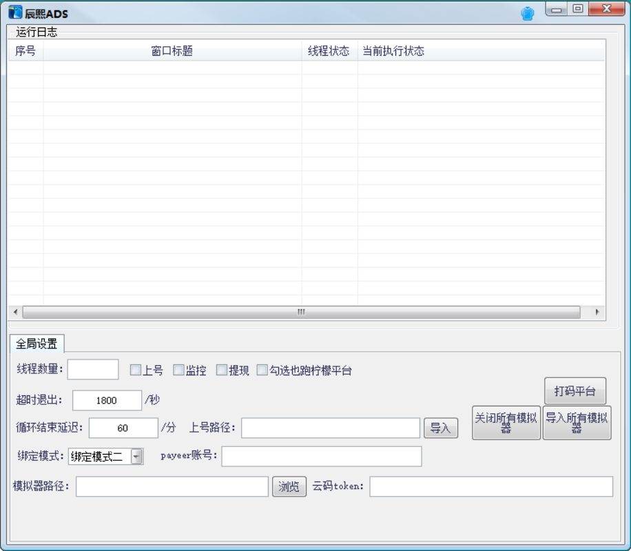Click 浏览 to browse emulator path
The height and width of the screenshot is (551, 631).
289,486
